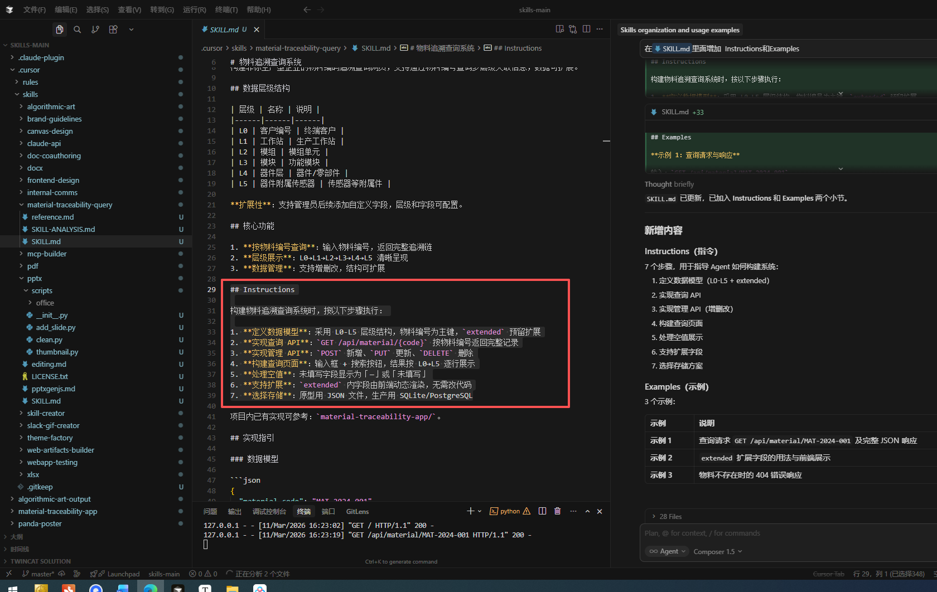Open markdown preview to the side
Screen dimensions: 937x592
(559, 29)
